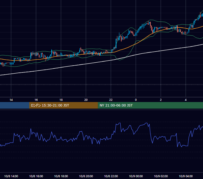Click the hour label 20 on time axis
Screen dimensions: 203x179
pos(86,100)
